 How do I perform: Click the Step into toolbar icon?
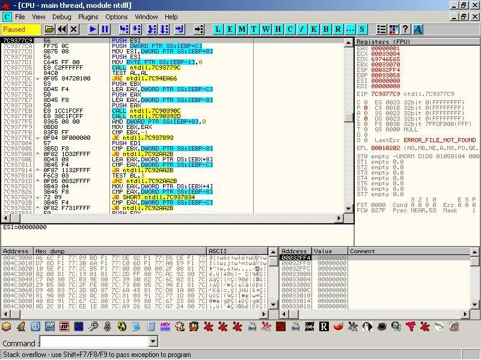pos(124,29)
